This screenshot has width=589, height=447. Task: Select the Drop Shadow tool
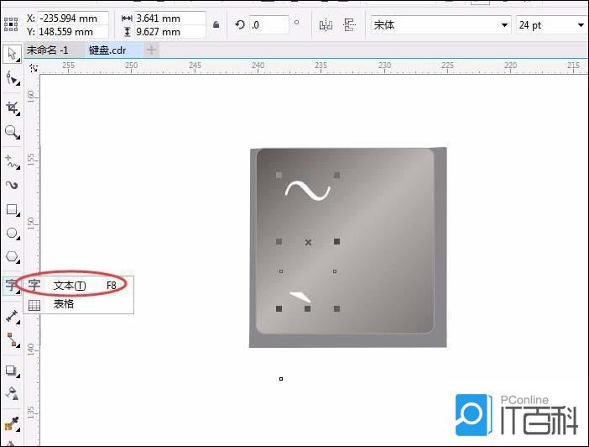click(13, 371)
